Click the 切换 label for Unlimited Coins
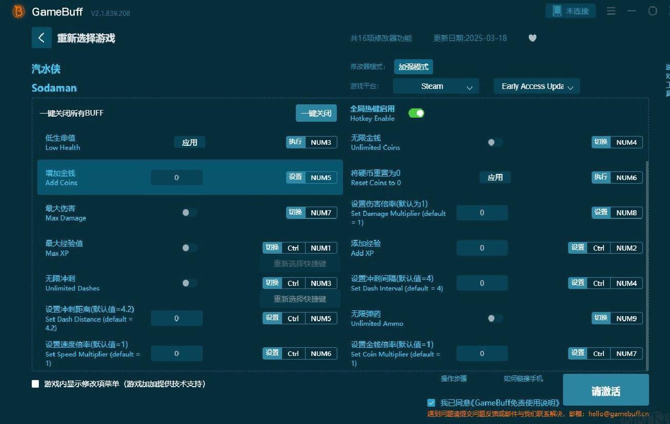The height and width of the screenshot is (424, 670). 601,142
